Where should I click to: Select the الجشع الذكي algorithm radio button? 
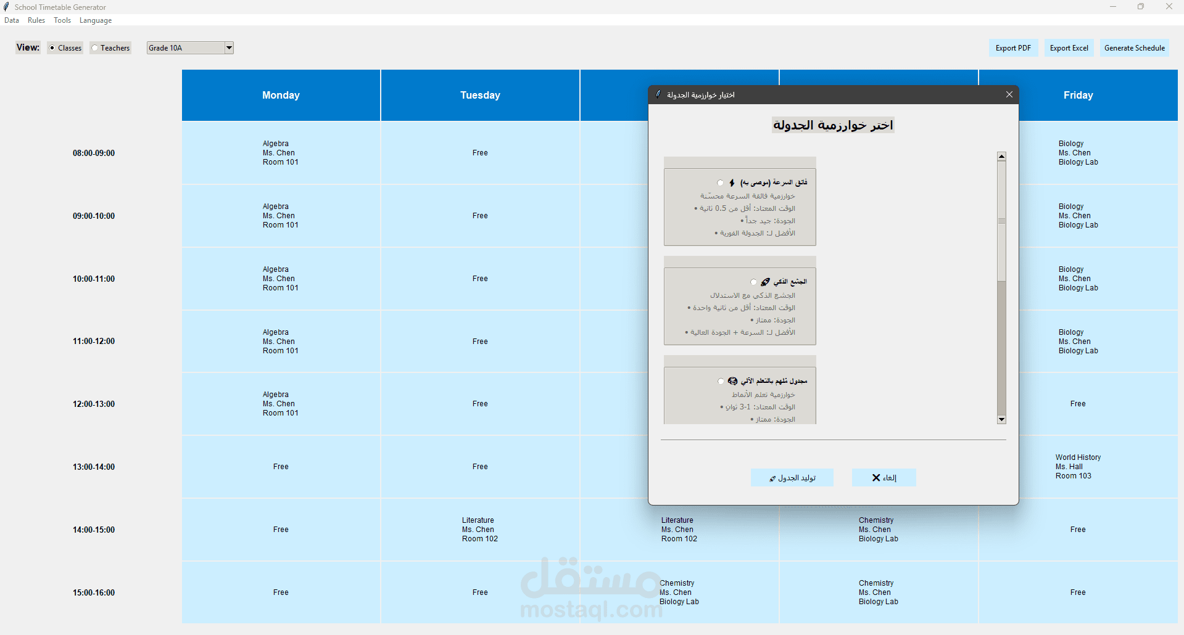coord(753,282)
